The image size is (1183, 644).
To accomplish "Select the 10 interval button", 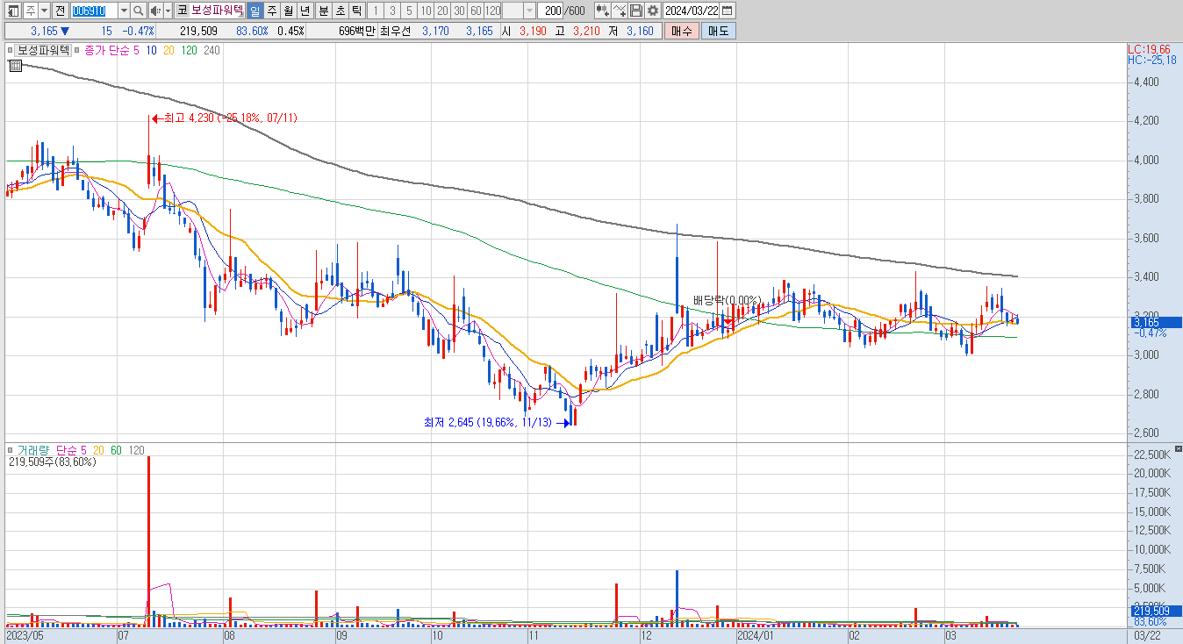I will pyautogui.click(x=426, y=11).
